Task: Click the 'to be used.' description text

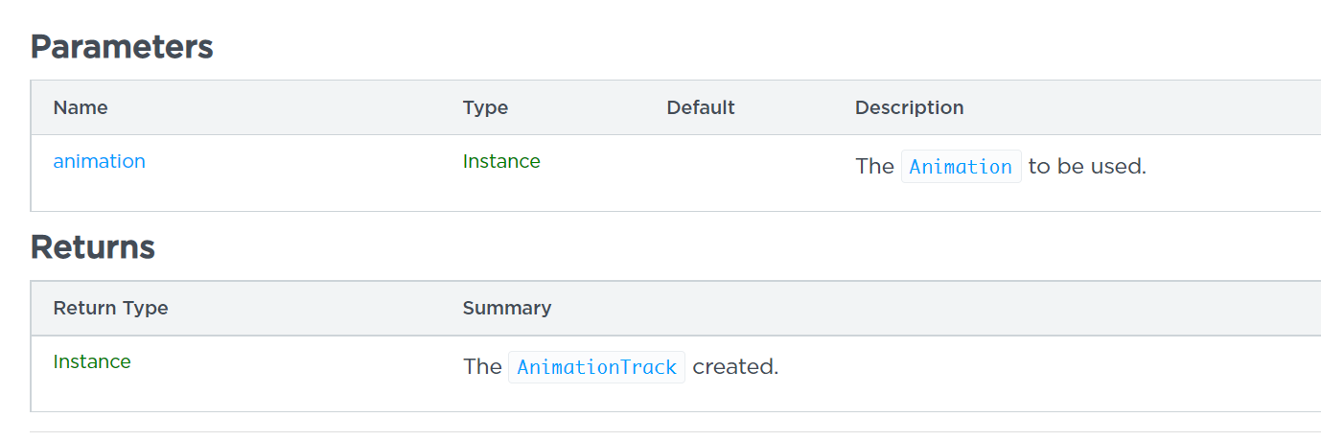Action: (1087, 167)
